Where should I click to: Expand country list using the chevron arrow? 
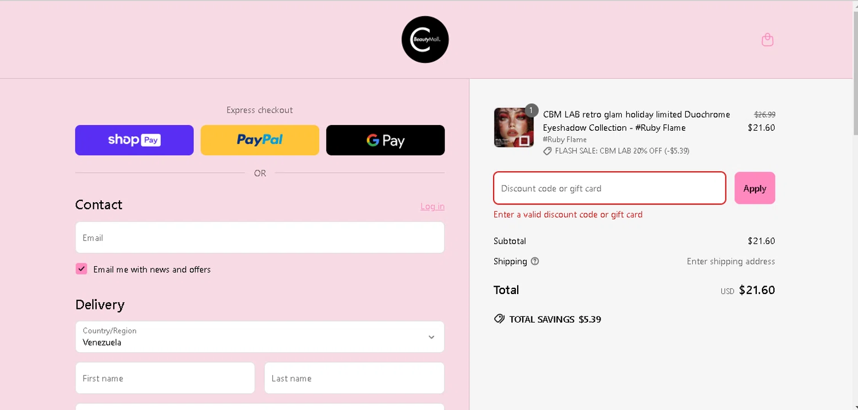(x=431, y=337)
